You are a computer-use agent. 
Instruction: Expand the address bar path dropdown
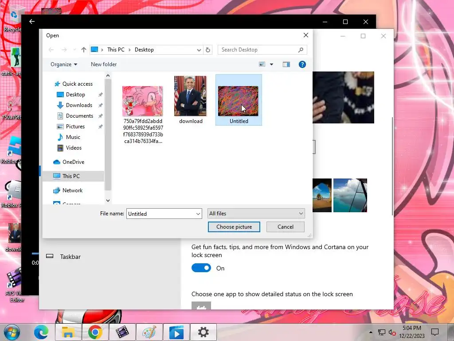coord(199,50)
